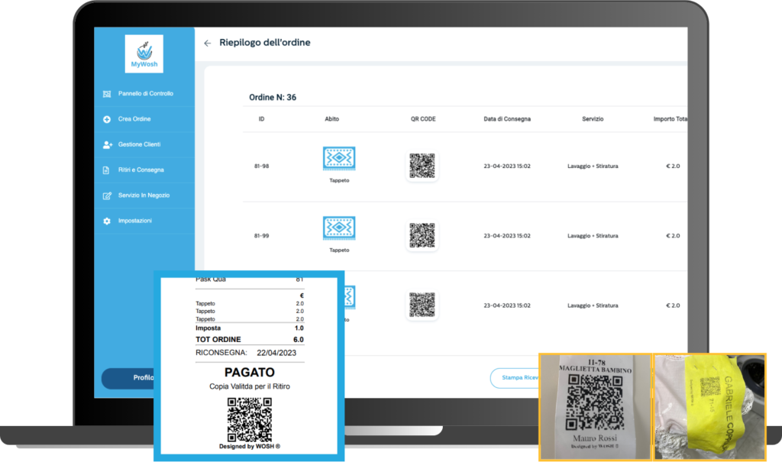782x462 pixels.
Task: Click the Ritiri e Consegna document icon
Action: pyautogui.click(x=107, y=170)
